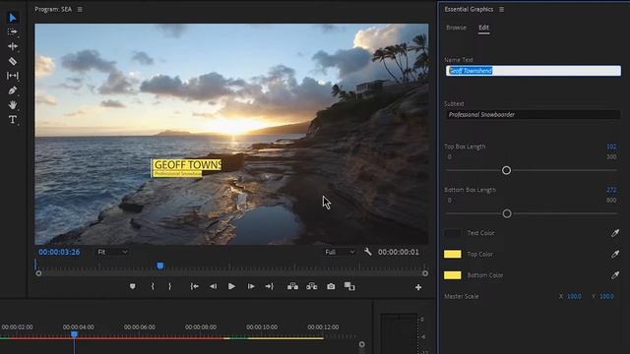Click the Program monitor playhead marker

[160, 265]
